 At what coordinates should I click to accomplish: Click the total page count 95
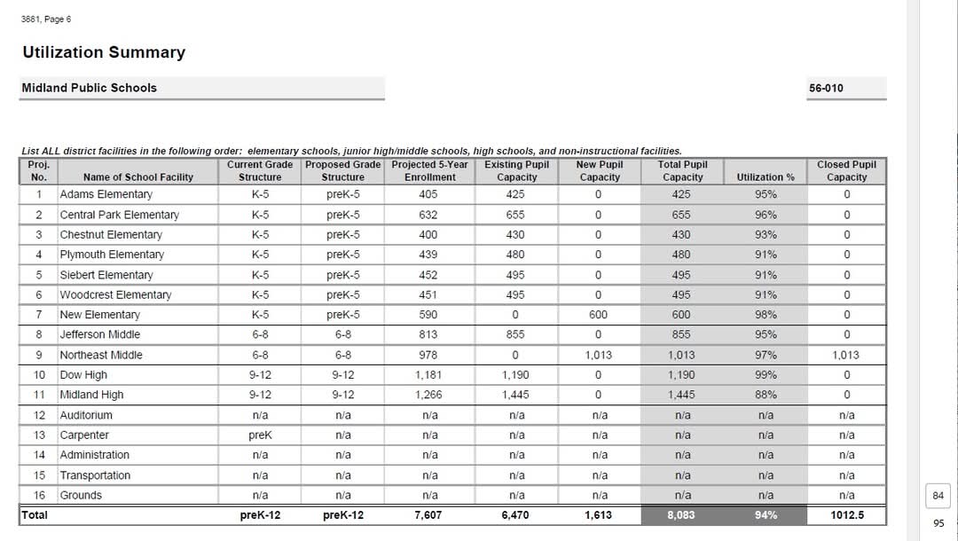click(938, 523)
